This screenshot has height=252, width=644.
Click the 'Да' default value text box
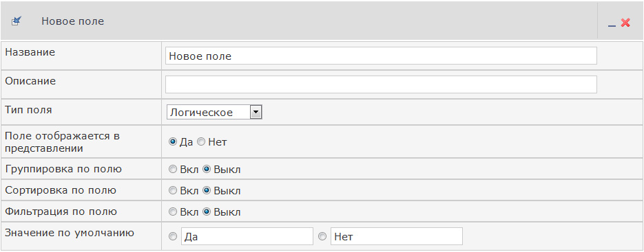tap(247, 236)
